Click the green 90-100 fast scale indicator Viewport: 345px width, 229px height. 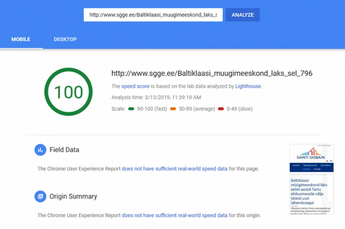pyautogui.click(x=132, y=109)
